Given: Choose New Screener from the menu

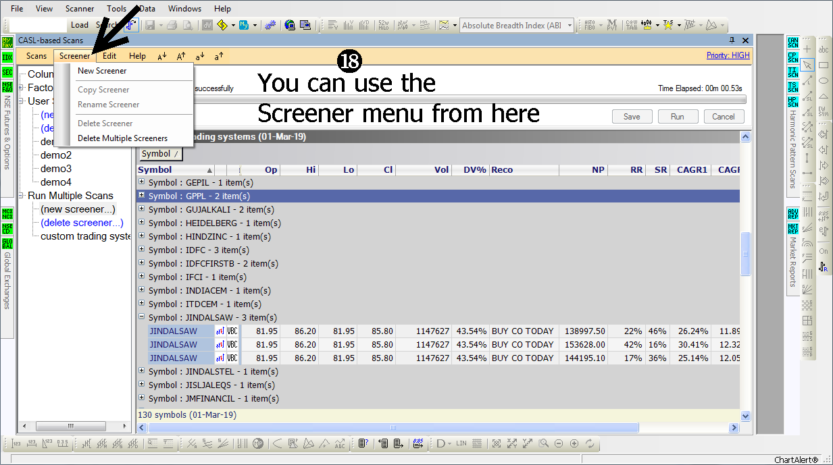Looking at the screenshot, I should click(102, 71).
